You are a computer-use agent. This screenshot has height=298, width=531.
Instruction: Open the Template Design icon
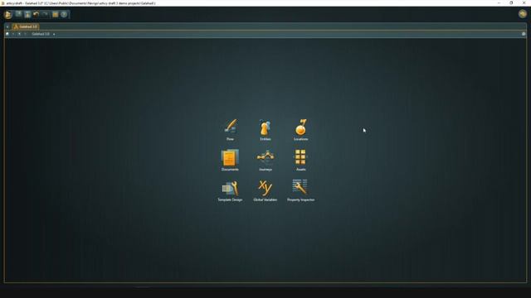[x=230, y=188]
